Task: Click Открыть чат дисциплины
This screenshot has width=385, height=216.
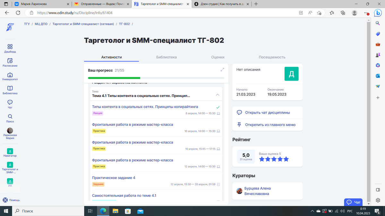Action: (268, 113)
